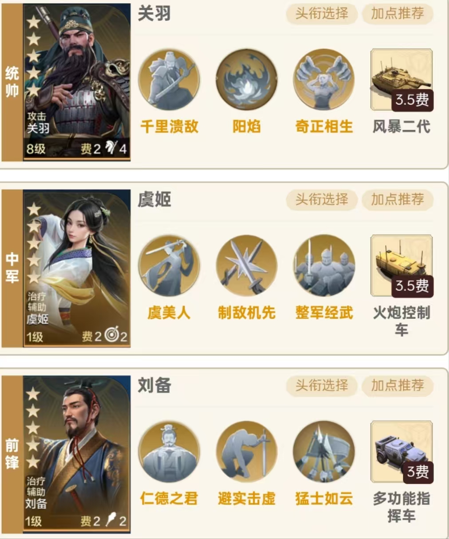Tap the 整军经武 soldiers skill icon
449x539 pixels.
[324, 266]
